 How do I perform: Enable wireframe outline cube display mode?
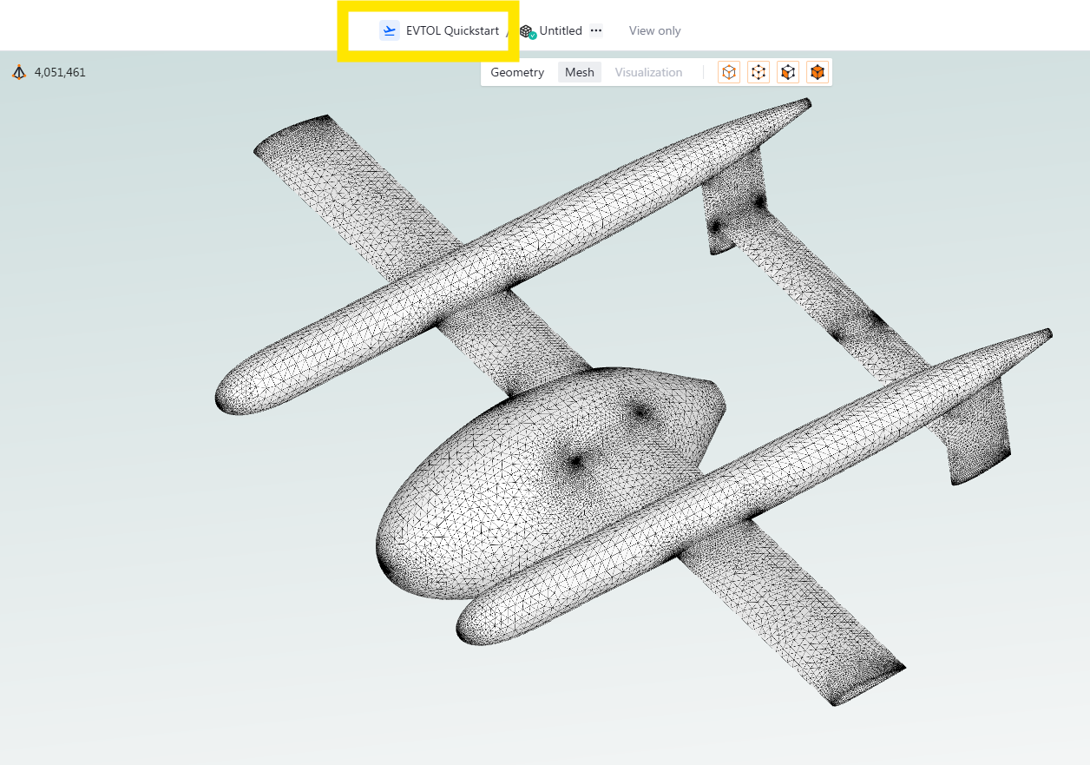point(730,73)
